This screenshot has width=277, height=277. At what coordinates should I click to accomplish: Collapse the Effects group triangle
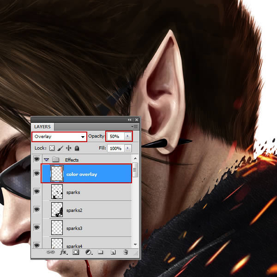point(46,160)
